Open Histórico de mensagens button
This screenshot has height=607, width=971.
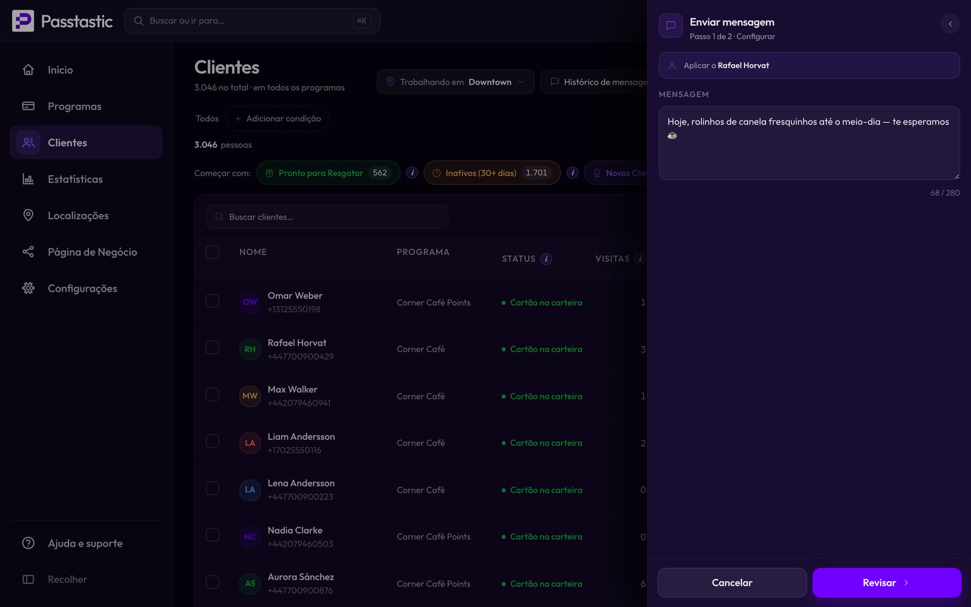coord(594,82)
